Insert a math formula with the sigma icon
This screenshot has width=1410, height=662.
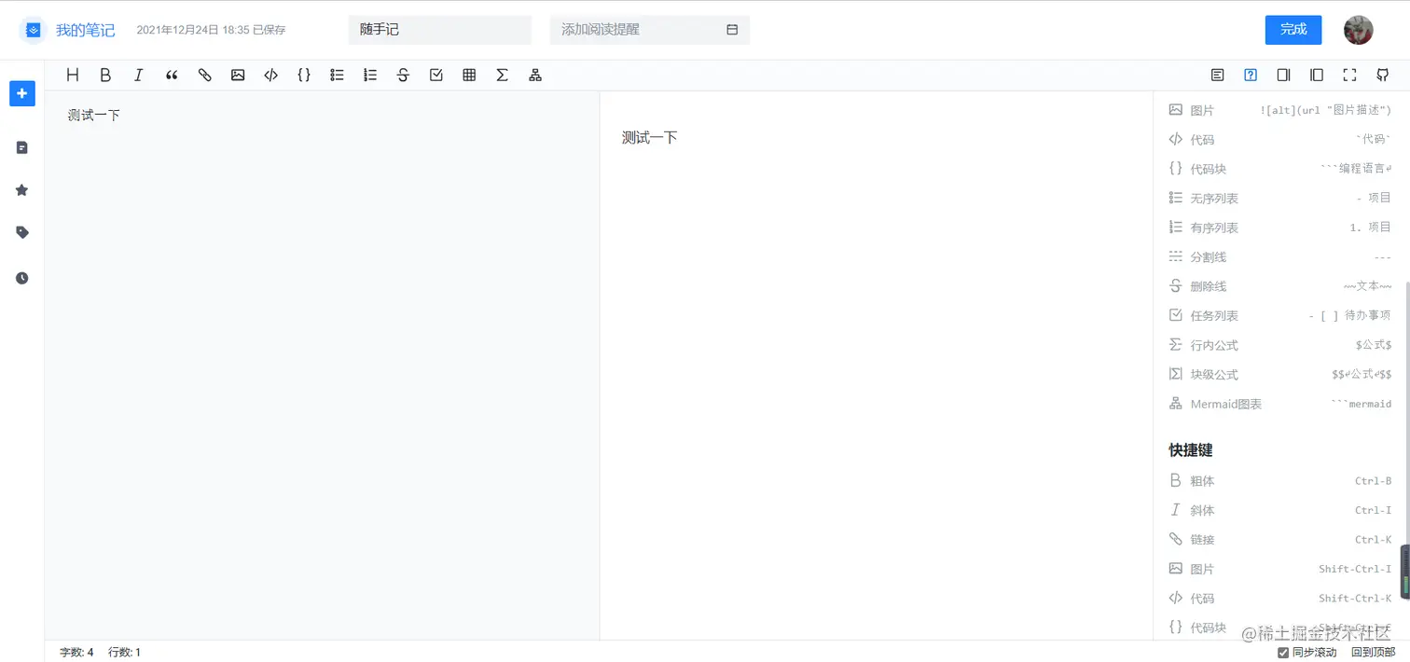point(502,76)
